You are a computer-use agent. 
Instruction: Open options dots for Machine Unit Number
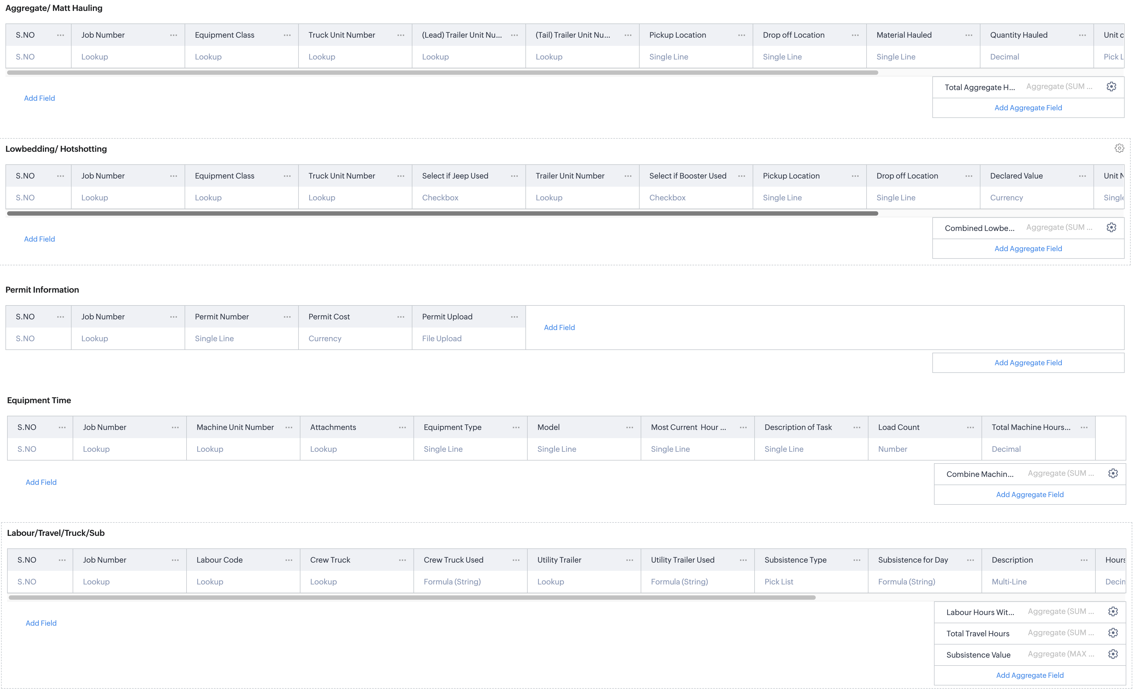[x=289, y=427]
